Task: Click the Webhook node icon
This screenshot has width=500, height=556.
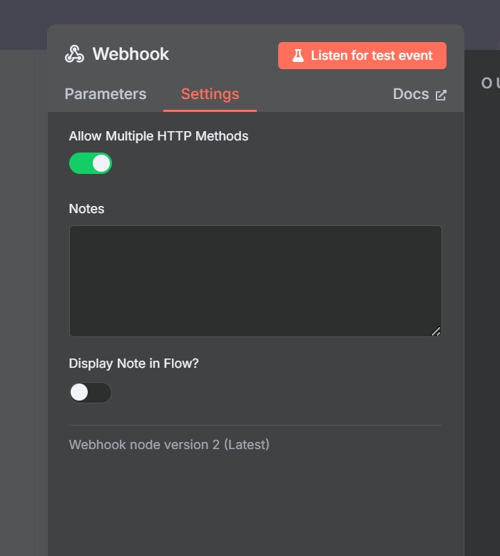Action: (74, 54)
